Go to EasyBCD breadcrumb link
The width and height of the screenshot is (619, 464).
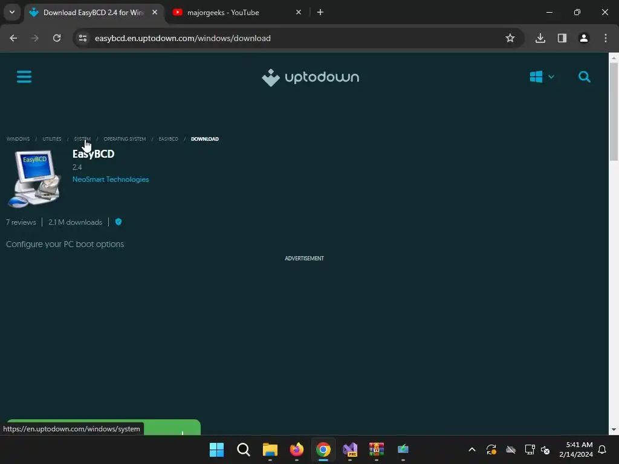pyautogui.click(x=168, y=139)
